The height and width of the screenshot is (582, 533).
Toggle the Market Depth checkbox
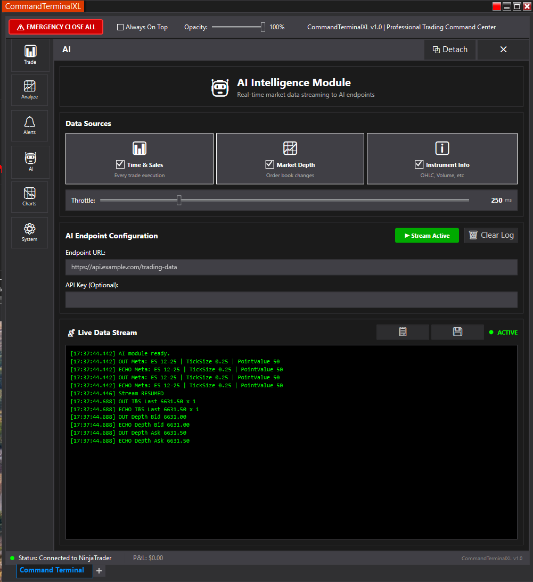click(x=269, y=164)
